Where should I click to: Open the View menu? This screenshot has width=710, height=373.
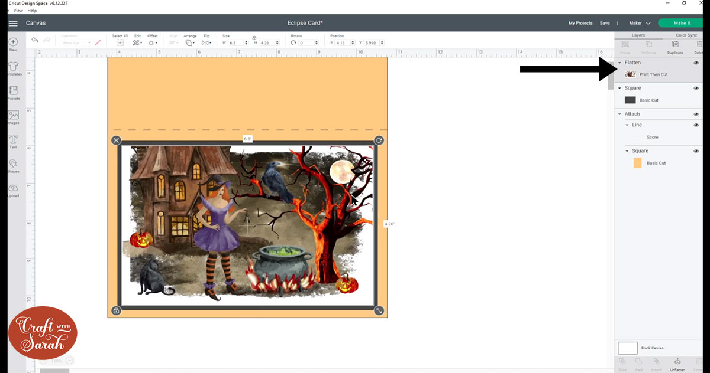[18, 10]
